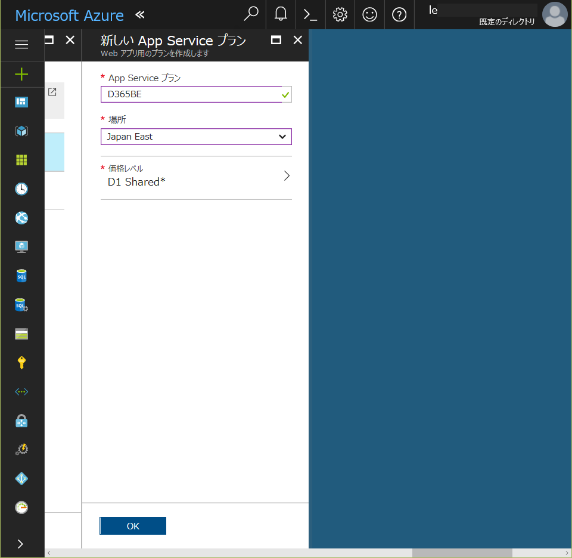Open the external link icon in left blade
The image size is (572, 558).
point(52,92)
